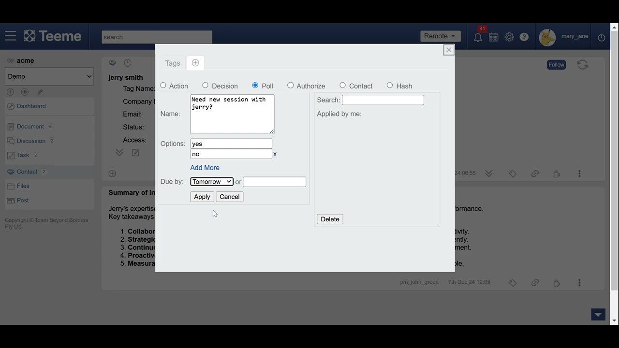
Task: Open notifications bell with 41 badge
Action: (x=478, y=37)
